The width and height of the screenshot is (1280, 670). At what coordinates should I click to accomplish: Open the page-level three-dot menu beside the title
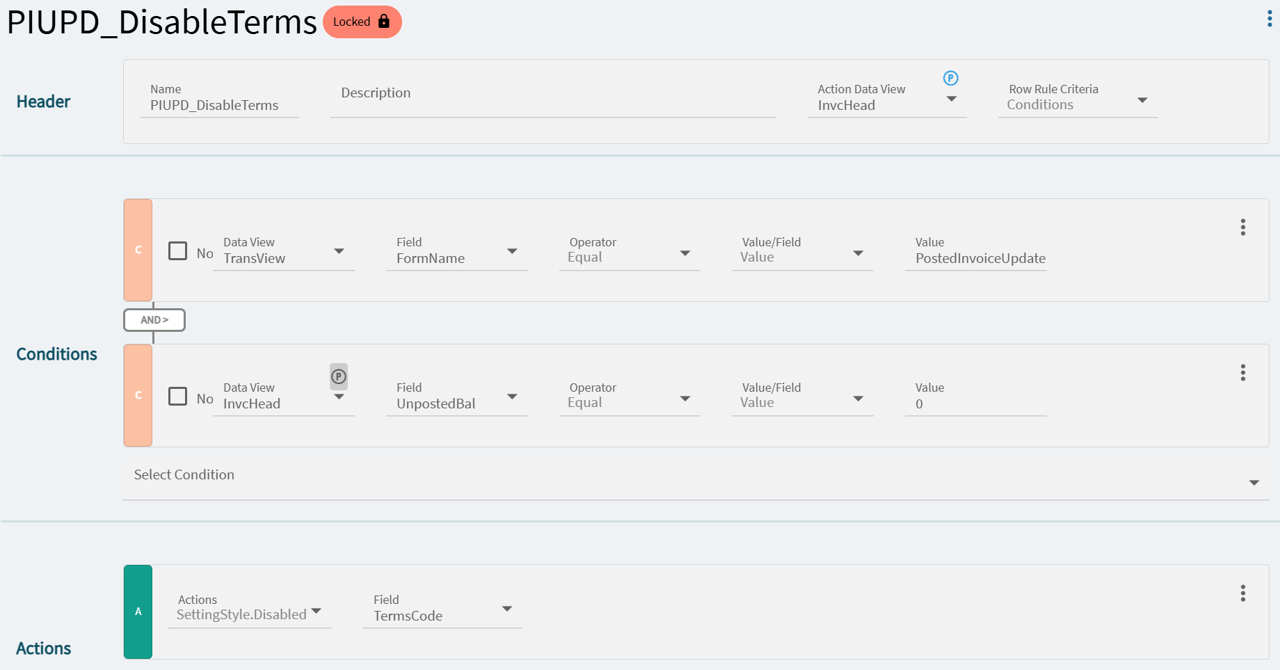coord(1270,19)
